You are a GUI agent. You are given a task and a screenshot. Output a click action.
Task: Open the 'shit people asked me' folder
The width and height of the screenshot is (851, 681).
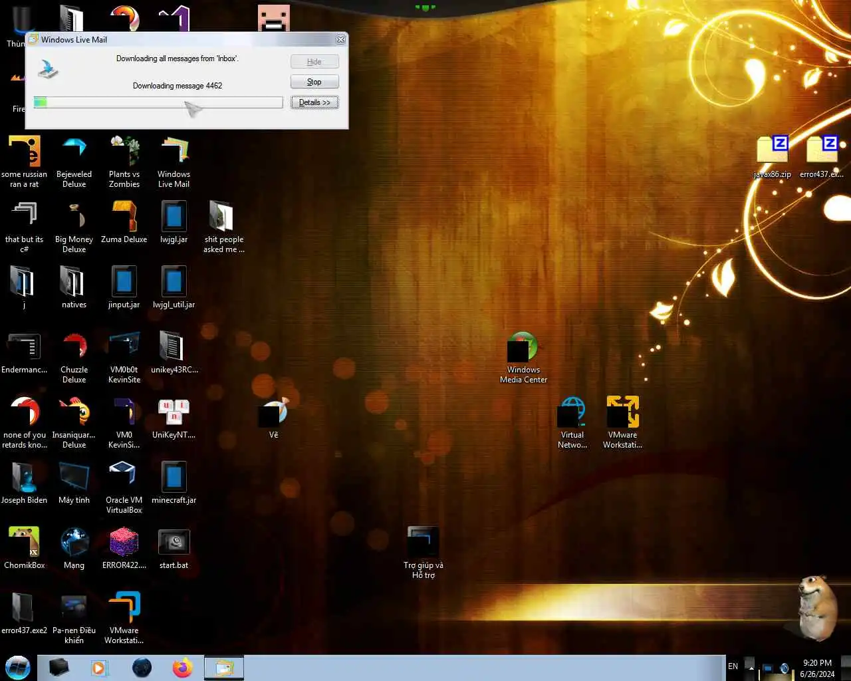pos(223,227)
